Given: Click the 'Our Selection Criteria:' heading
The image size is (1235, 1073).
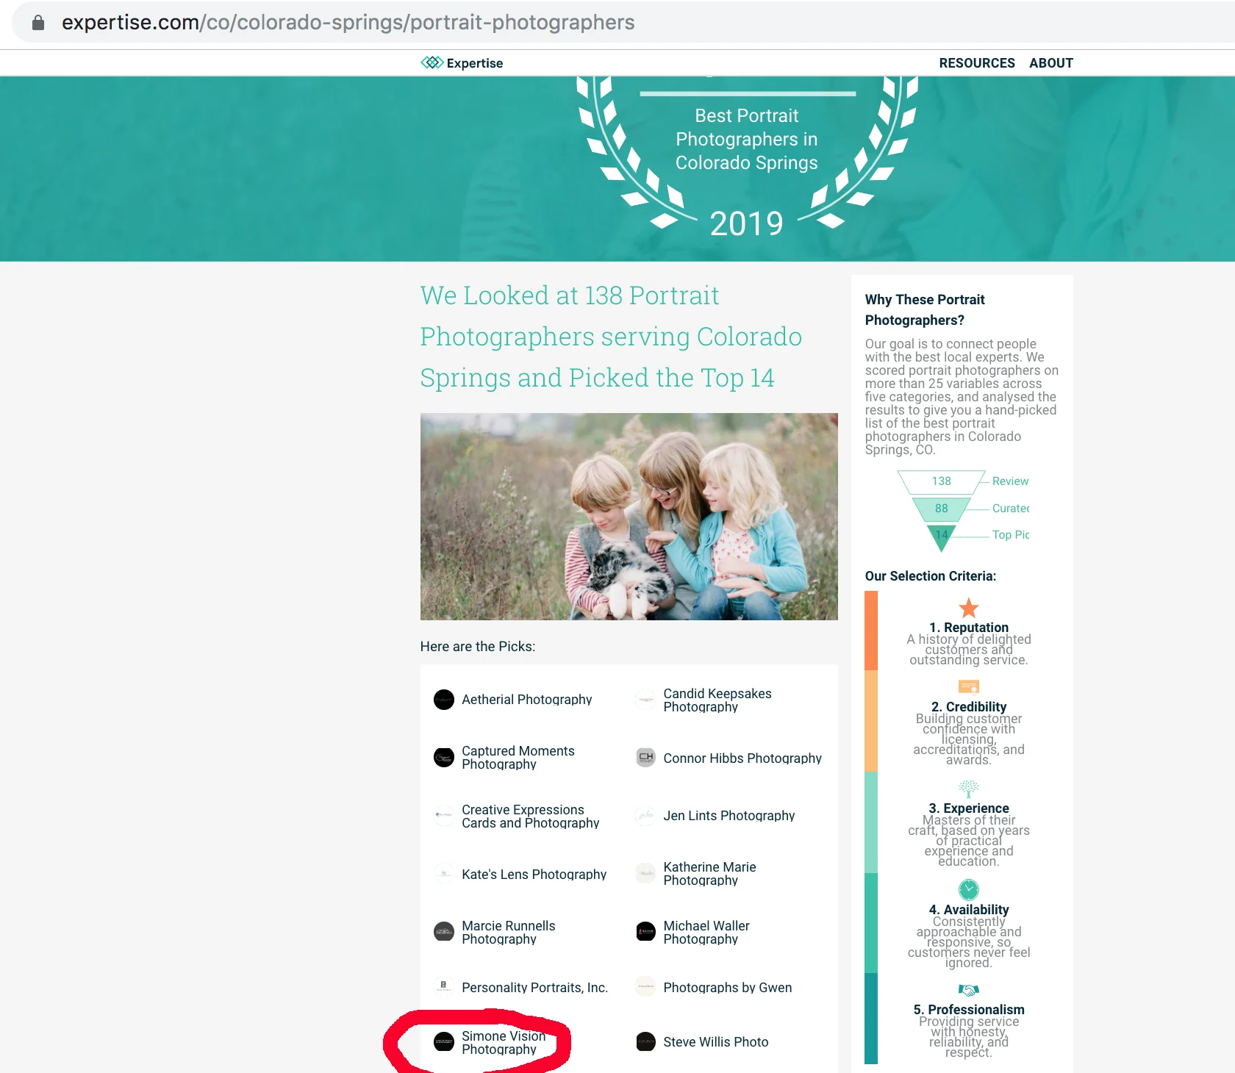Looking at the screenshot, I should click(931, 576).
